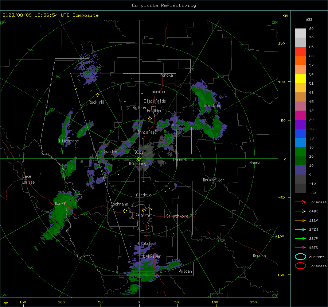Click the dBZ legend heading
The width and height of the screenshot is (328, 307).
309,19
